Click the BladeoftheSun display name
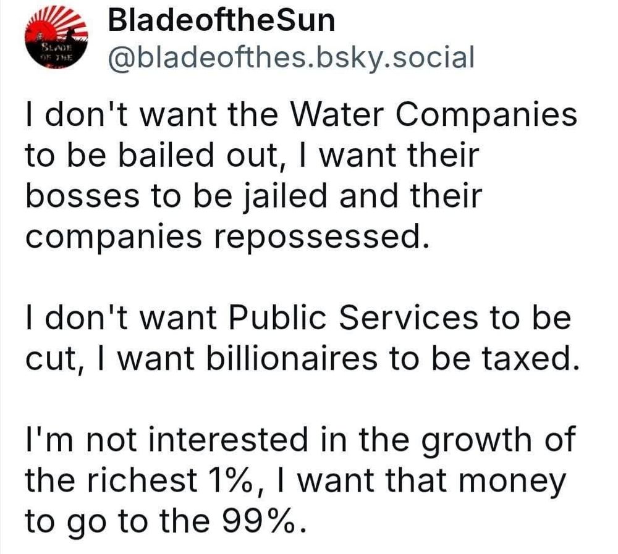The height and width of the screenshot is (554, 618). pyautogui.click(x=221, y=20)
